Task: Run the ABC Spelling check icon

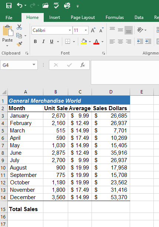Action: point(56,6)
